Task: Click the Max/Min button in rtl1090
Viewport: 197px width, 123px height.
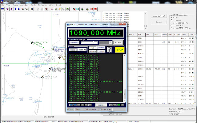Action: tap(101, 48)
